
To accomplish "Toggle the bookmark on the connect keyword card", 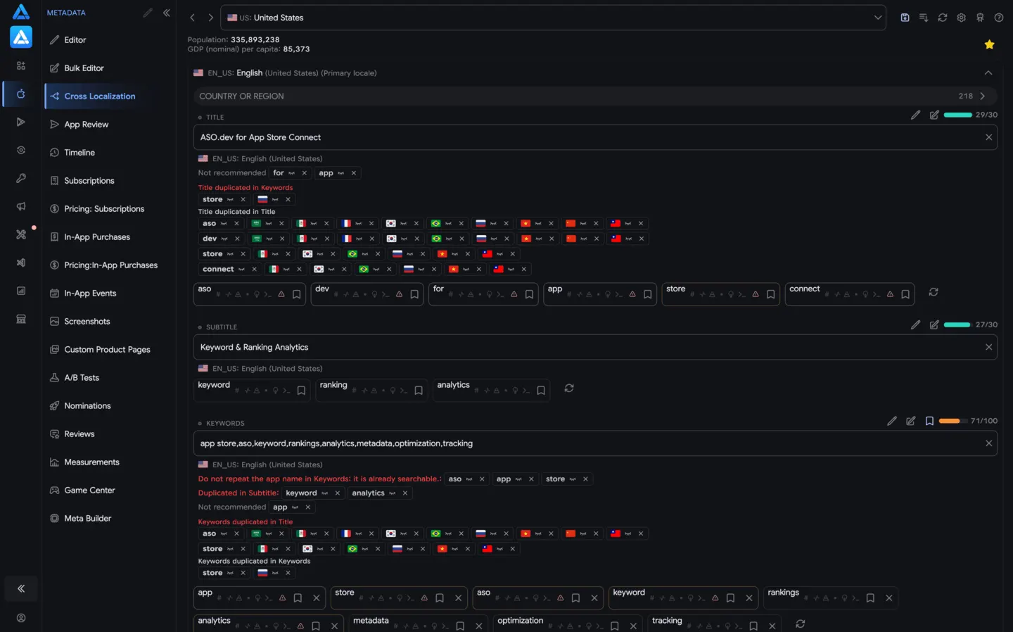I will [x=905, y=295].
